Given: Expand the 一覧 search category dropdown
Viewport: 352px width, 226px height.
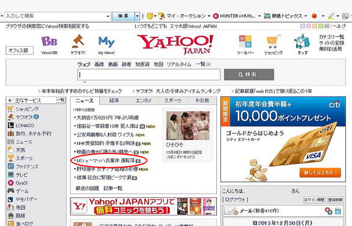Looking at the screenshot, I should tap(208, 64).
